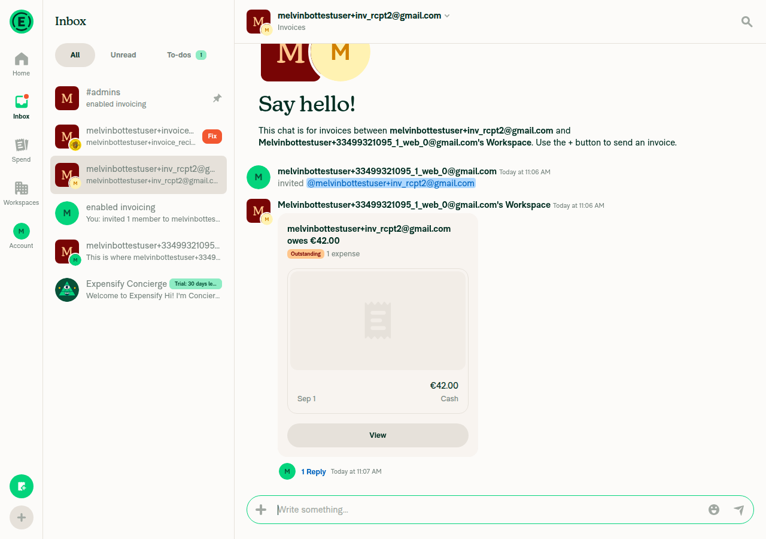
Task: Open the Workspaces section
Action: pyautogui.click(x=22, y=194)
